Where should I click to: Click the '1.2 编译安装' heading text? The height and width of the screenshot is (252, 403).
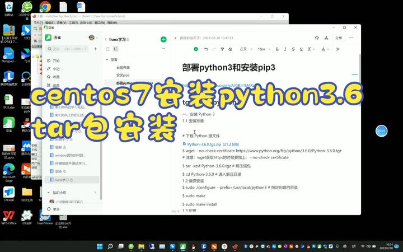coord(193,181)
